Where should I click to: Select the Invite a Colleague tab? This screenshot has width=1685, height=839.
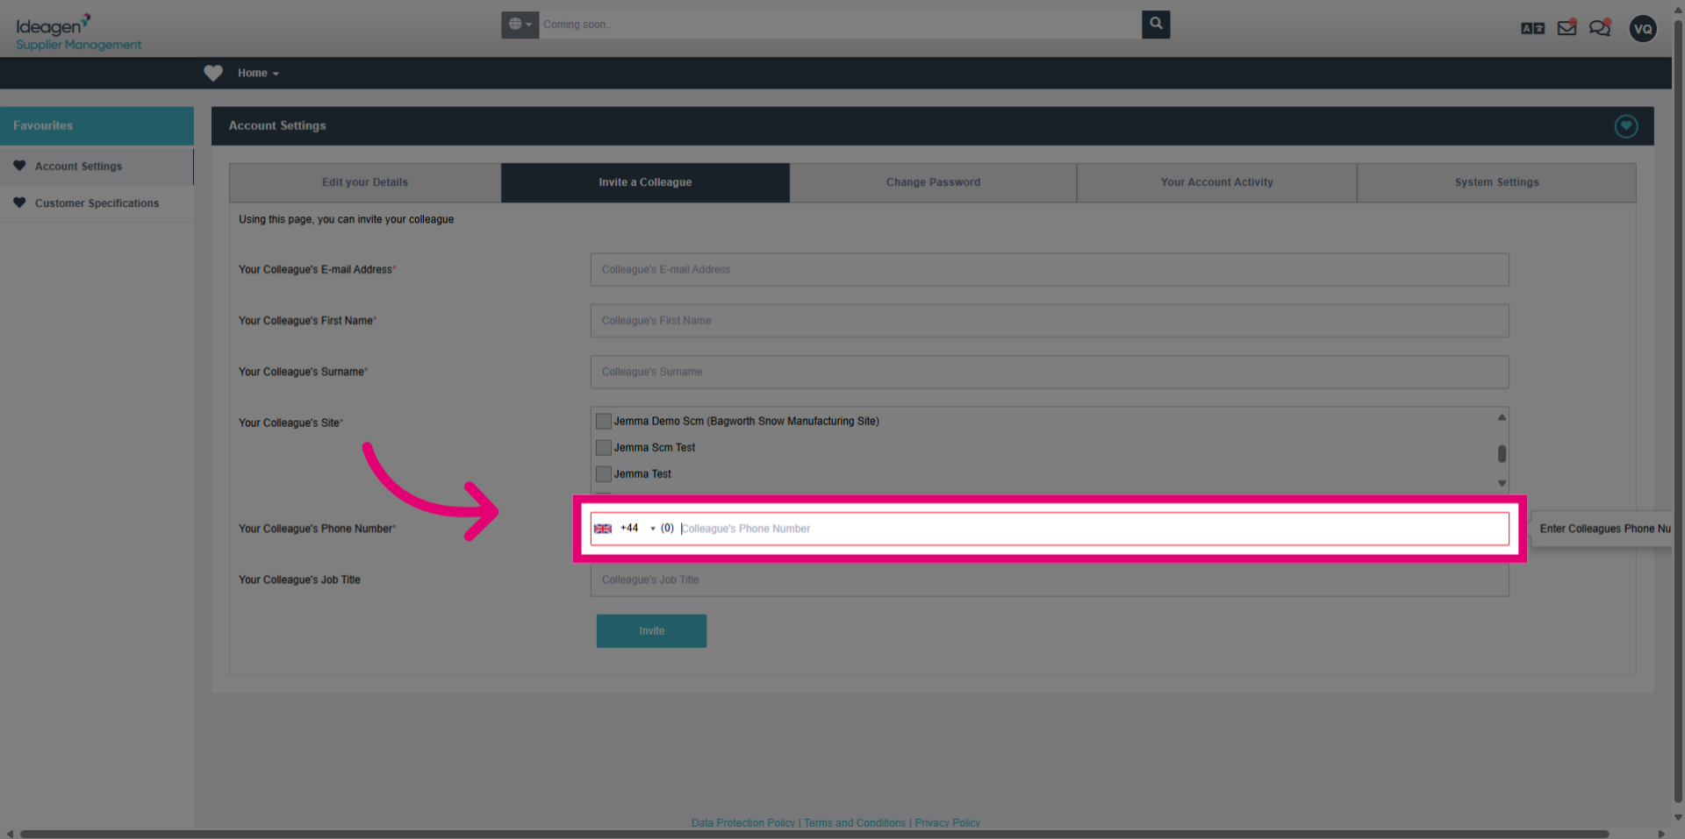click(x=645, y=182)
